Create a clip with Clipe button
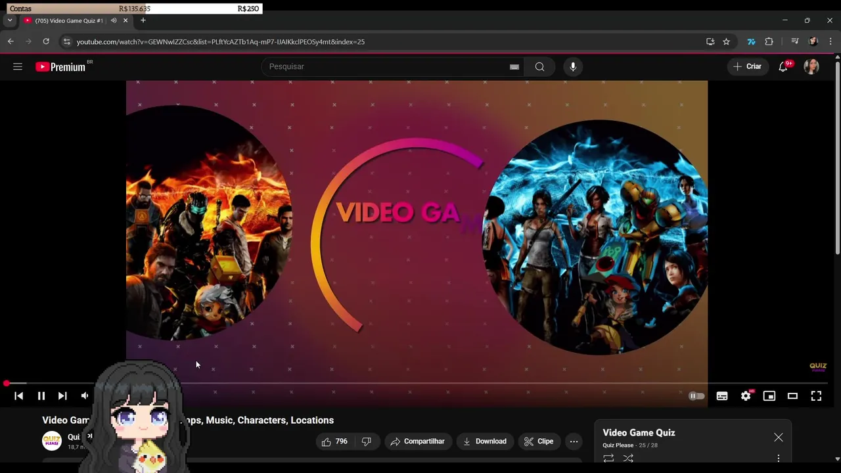The image size is (841, 473). tap(539, 441)
